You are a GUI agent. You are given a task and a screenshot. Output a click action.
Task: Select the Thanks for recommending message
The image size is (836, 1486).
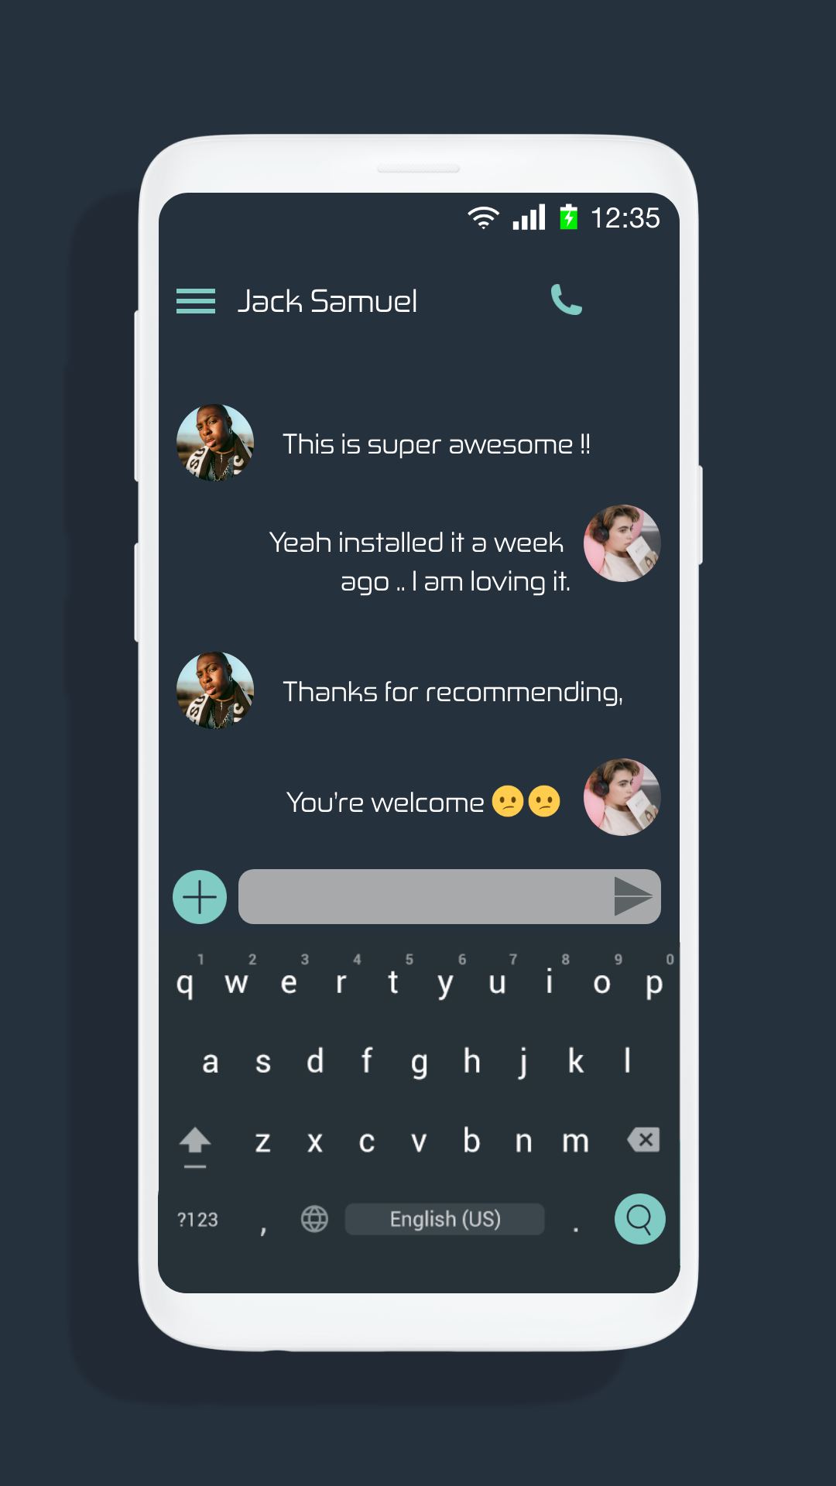point(453,691)
